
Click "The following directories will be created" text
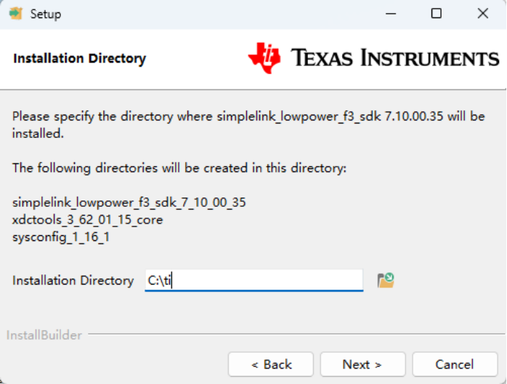tap(179, 168)
